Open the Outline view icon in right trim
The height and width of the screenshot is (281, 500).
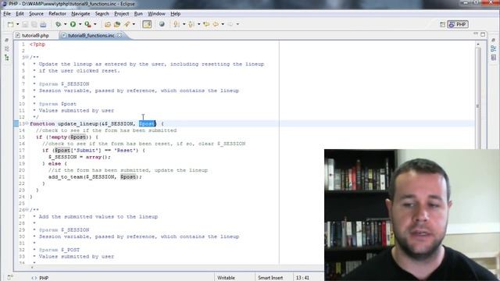point(493,48)
